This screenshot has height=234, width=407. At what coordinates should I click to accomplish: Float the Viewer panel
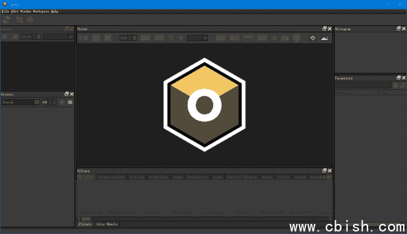click(324, 29)
